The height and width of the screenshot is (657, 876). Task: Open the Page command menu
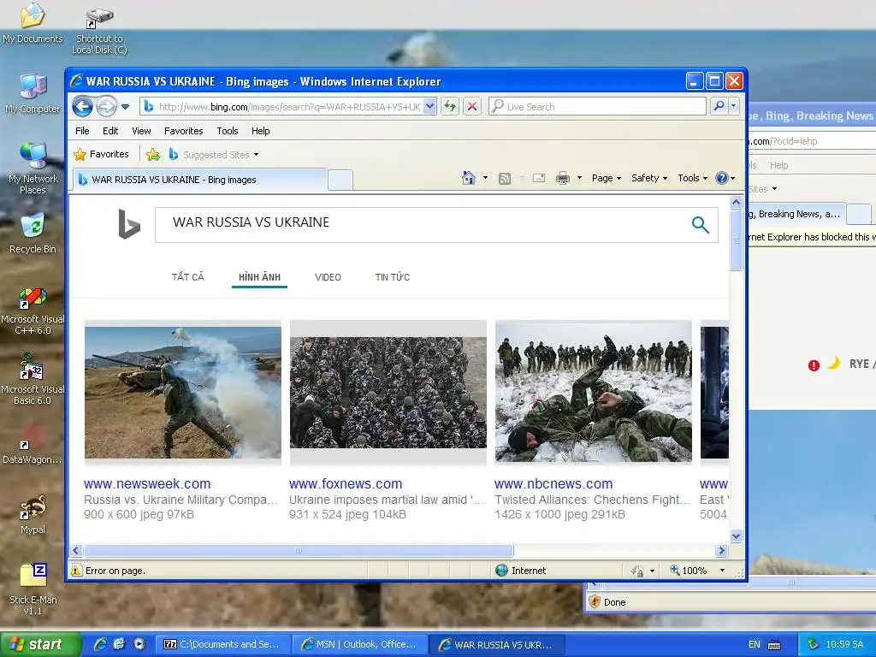(x=607, y=178)
